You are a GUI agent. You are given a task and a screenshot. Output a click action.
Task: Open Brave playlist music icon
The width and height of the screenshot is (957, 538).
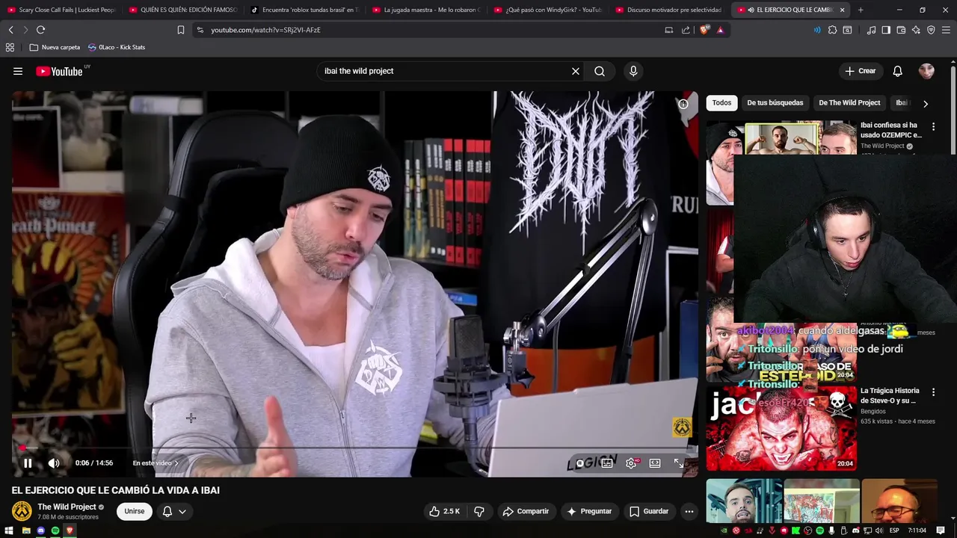pyautogui.click(x=871, y=30)
